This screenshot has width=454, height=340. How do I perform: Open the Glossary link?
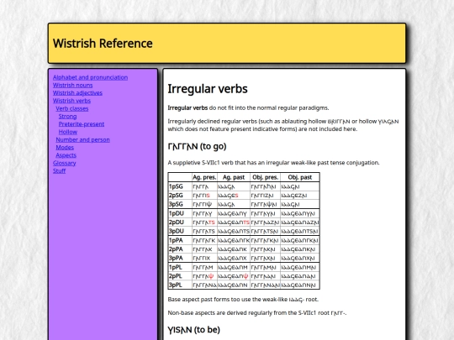(64, 164)
